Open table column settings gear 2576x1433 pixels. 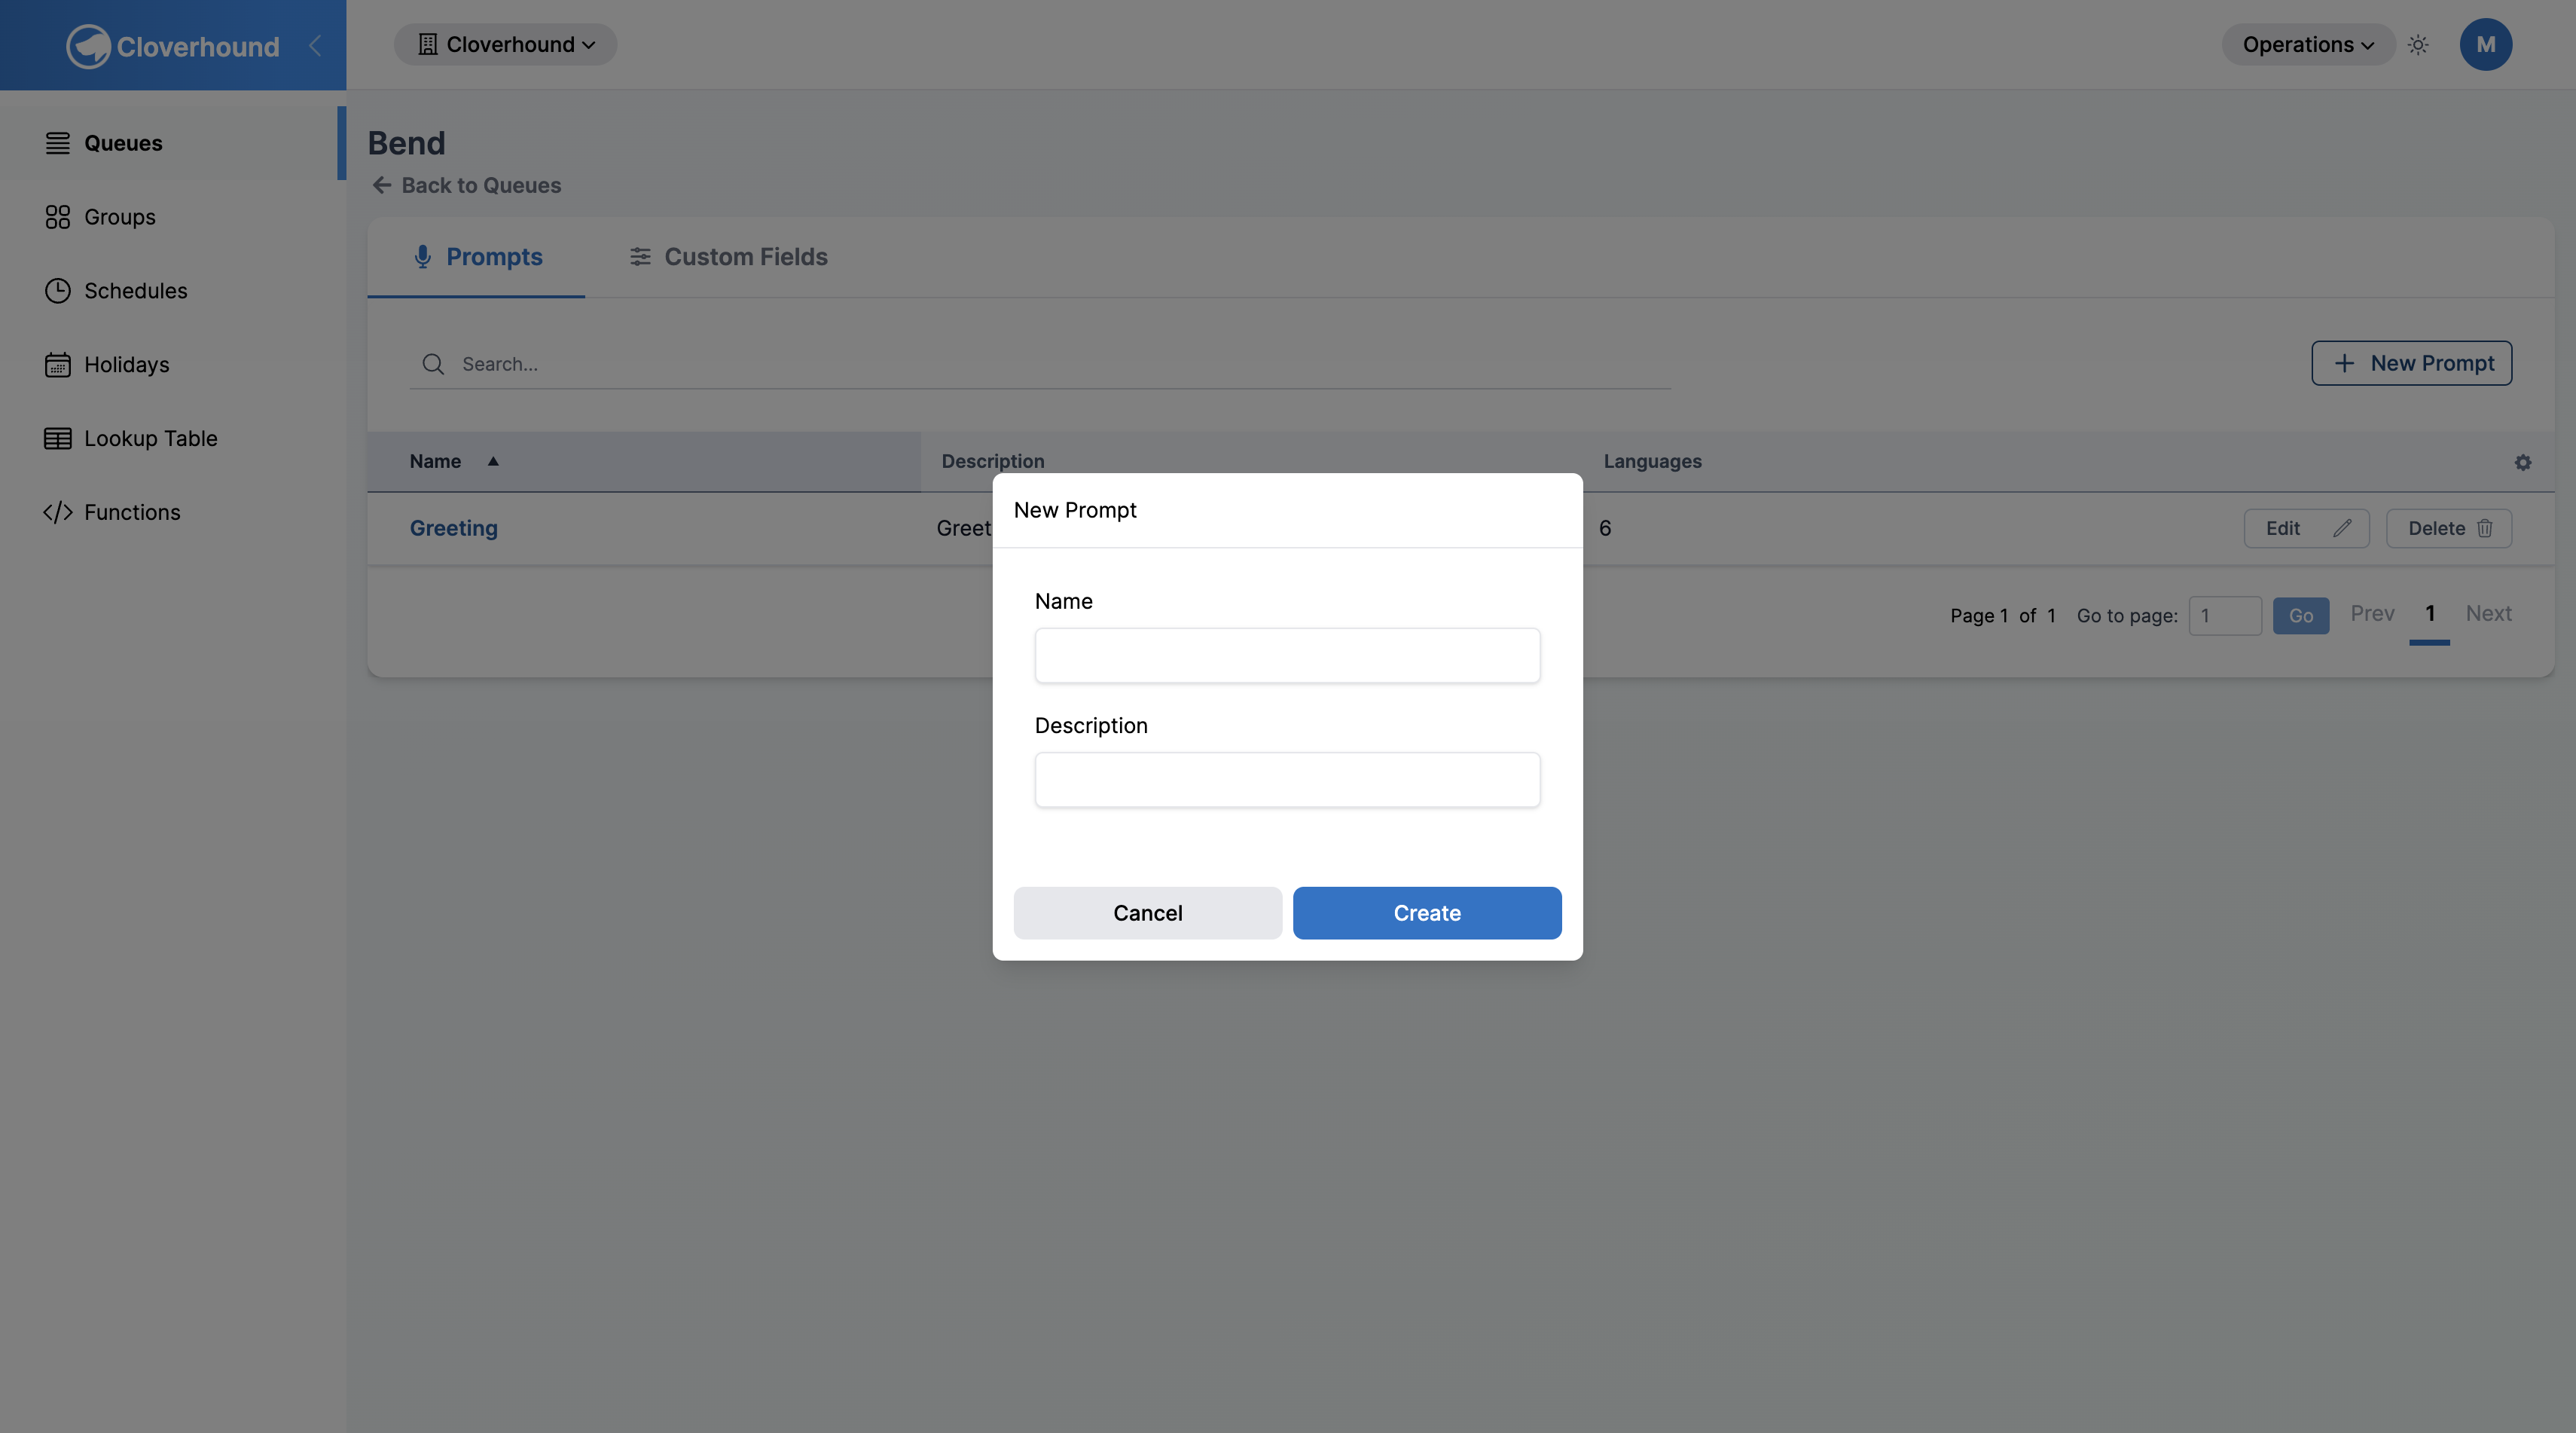click(x=2523, y=462)
